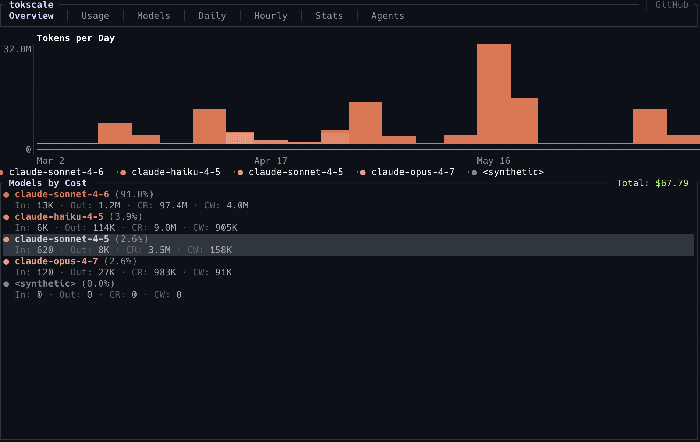The height and width of the screenshot is (442, 700).
Task: Click the "Out: 114K" output value
Action: tap(90, 228)
